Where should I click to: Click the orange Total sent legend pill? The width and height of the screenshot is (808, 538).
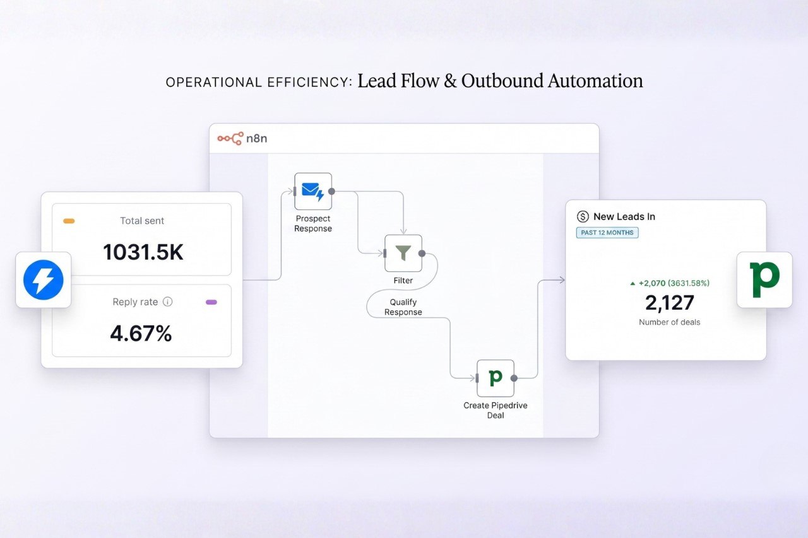tap(69, 221)
